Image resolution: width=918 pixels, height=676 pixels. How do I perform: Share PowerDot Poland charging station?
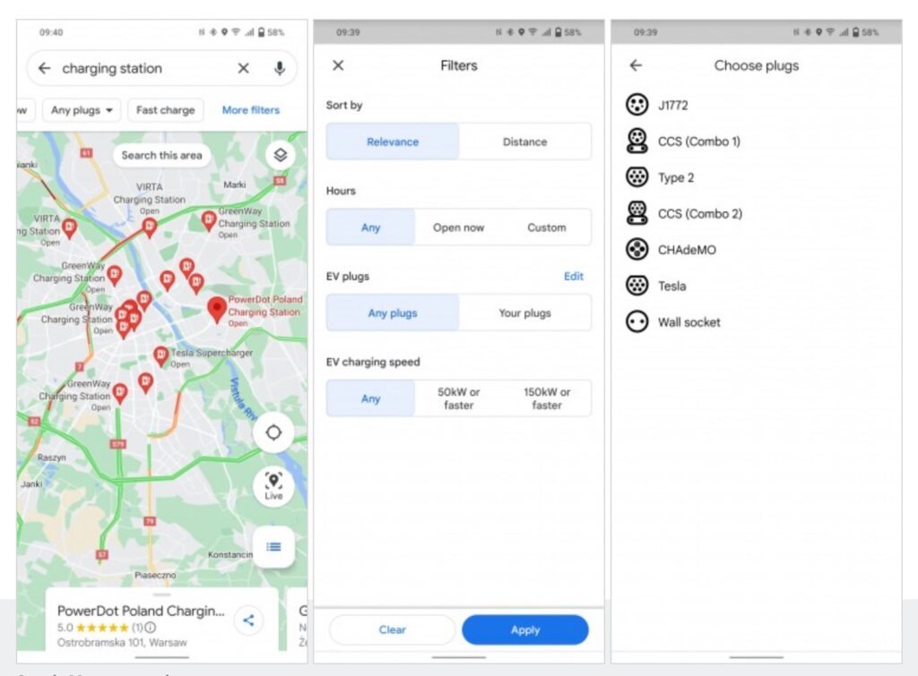click(x=248, y=620)
